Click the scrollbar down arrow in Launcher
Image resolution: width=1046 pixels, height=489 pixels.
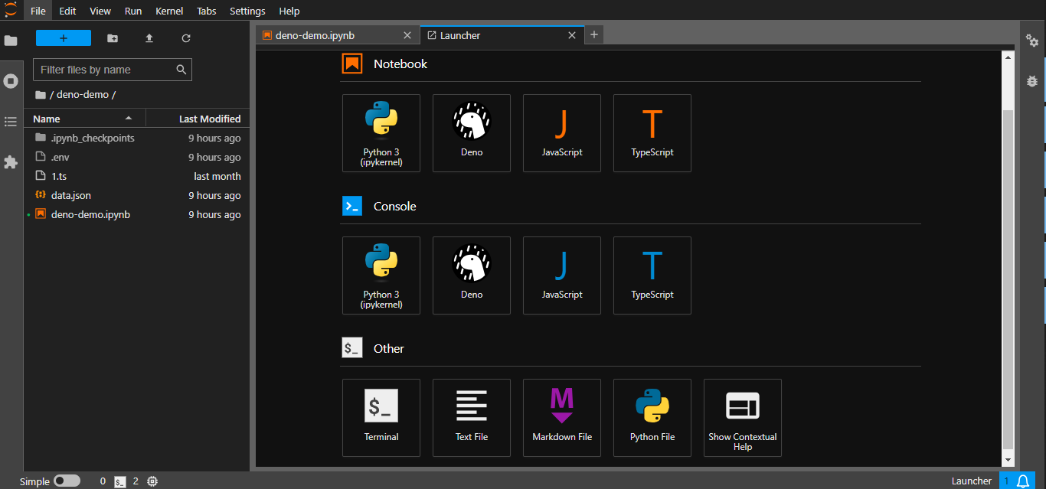tap(1008, 459)
